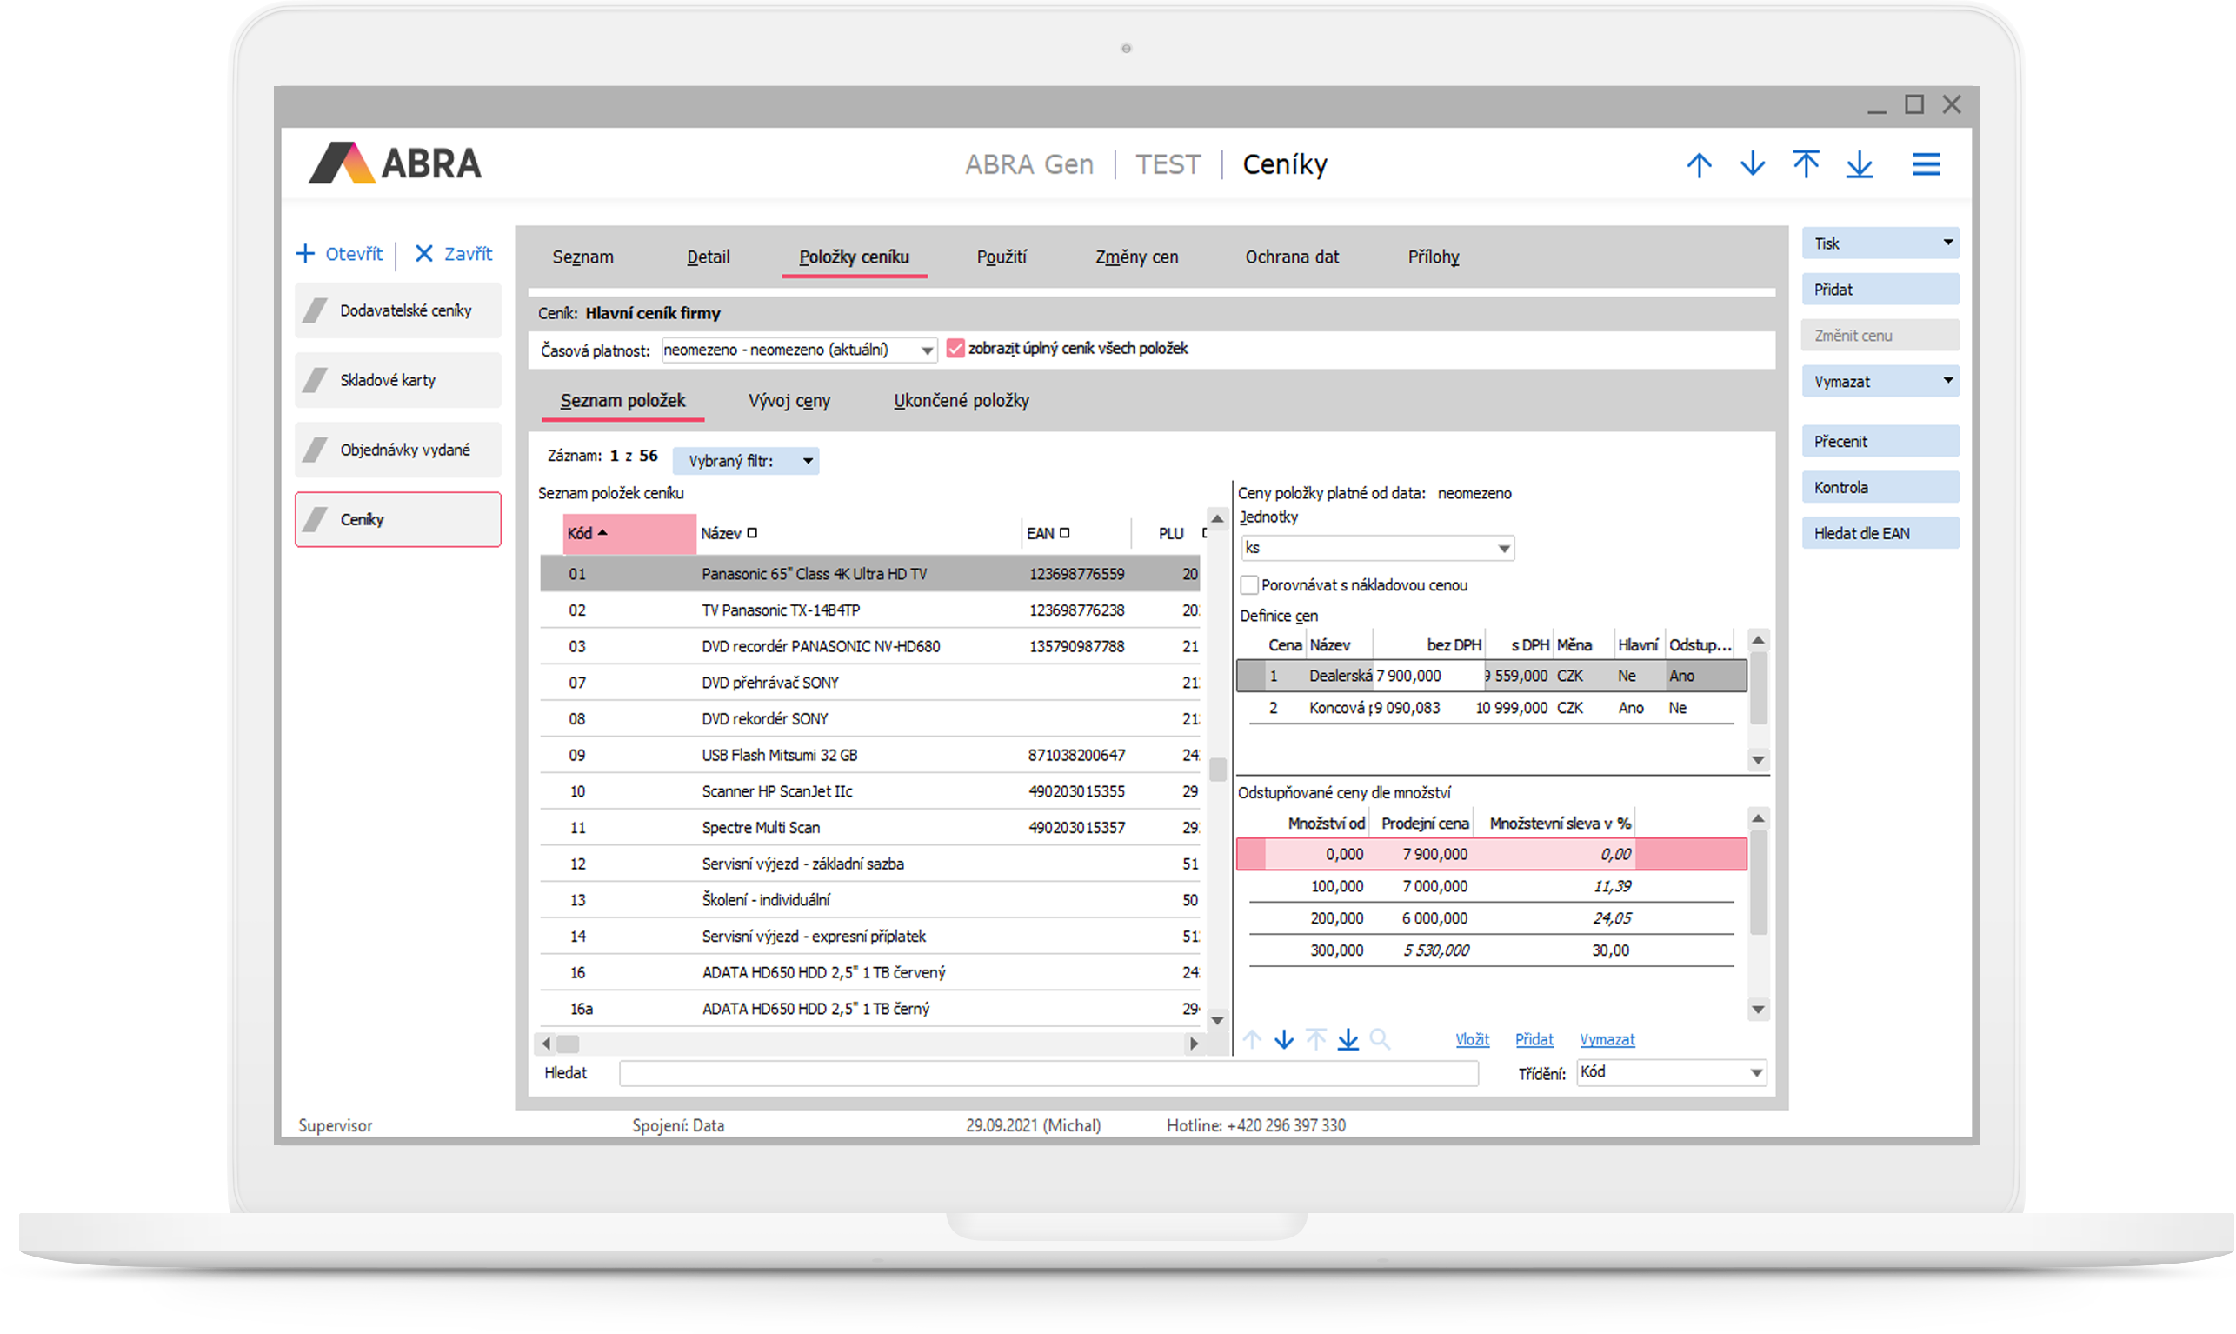This screenshot has width=2236, height=1334.
Task: Click the ABRA logo
Action: (x=396, y=163)
